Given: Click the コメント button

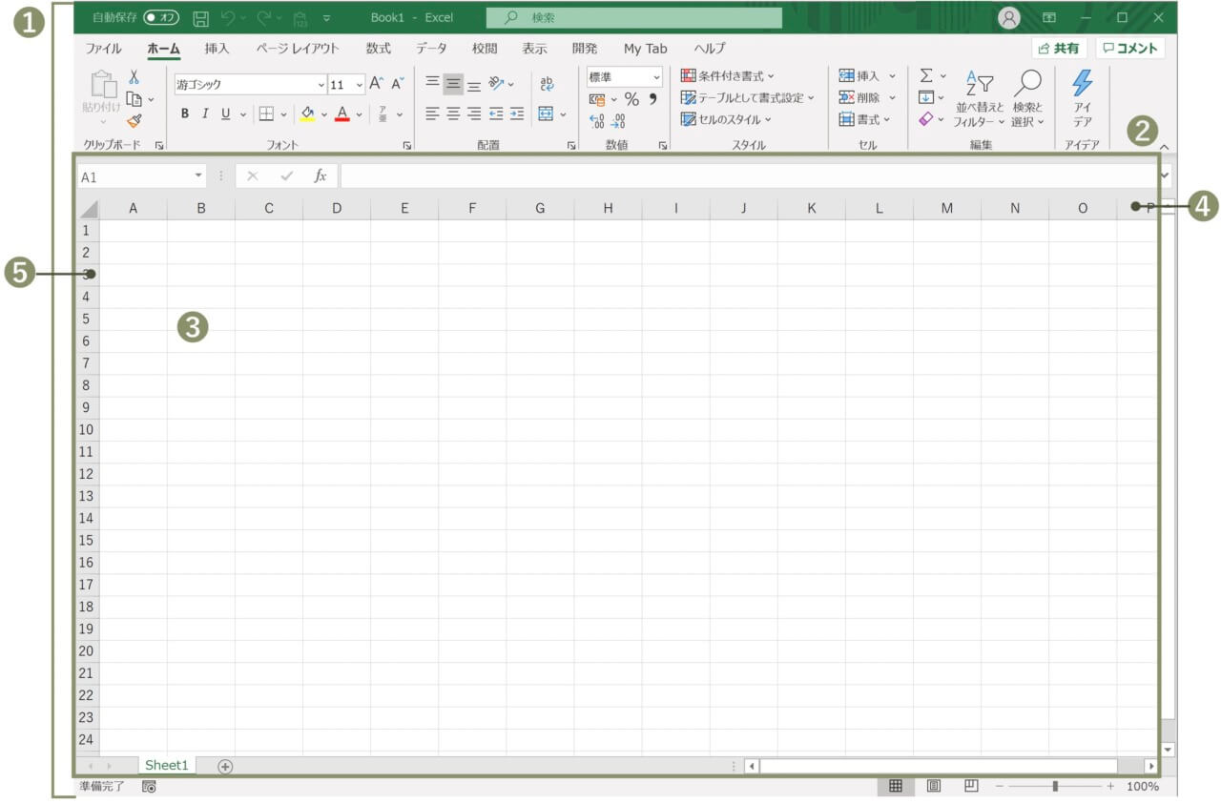Looking at the screenshot, I should pos(1130,49).
